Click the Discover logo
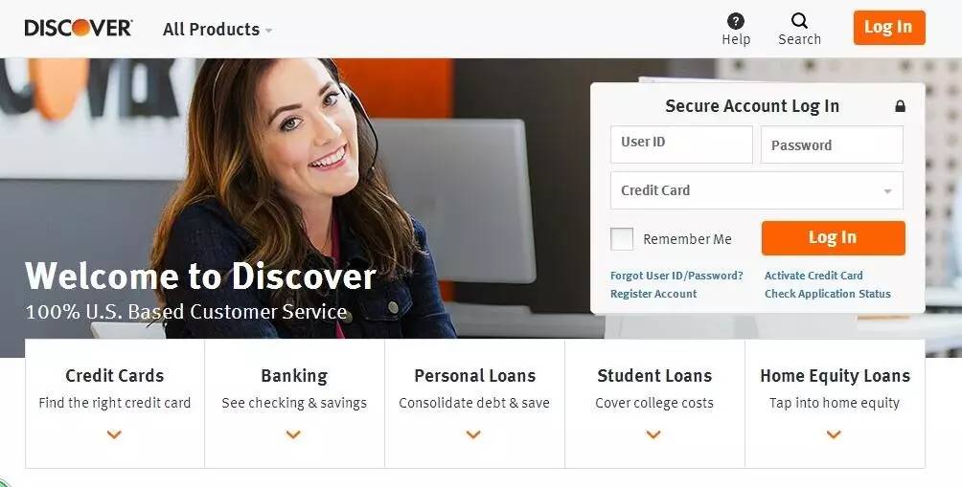This screenshot has width=962, height=487. tap(78, 28)
